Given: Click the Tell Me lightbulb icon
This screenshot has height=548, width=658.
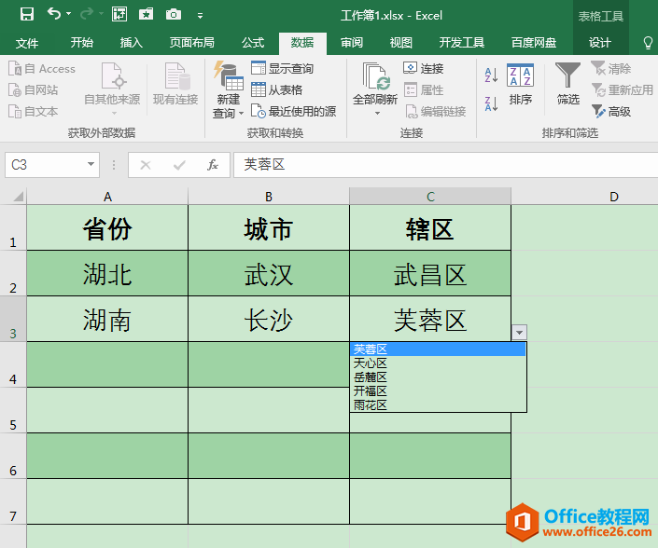Looking at the screenshot, I should 648,43.
